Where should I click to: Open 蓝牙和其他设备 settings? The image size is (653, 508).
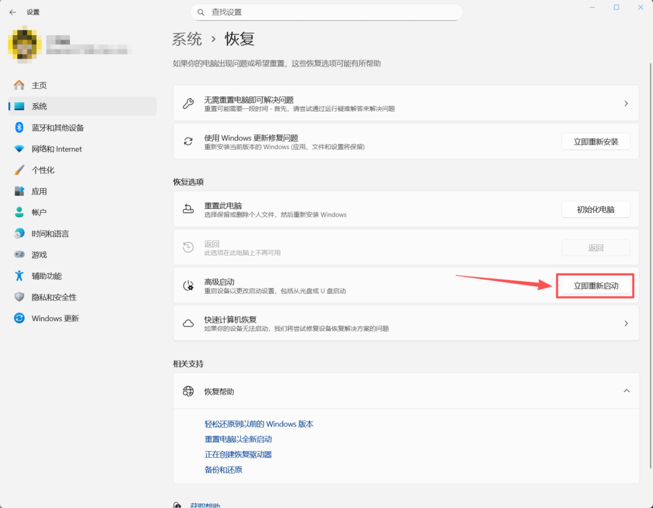[57, 127]
